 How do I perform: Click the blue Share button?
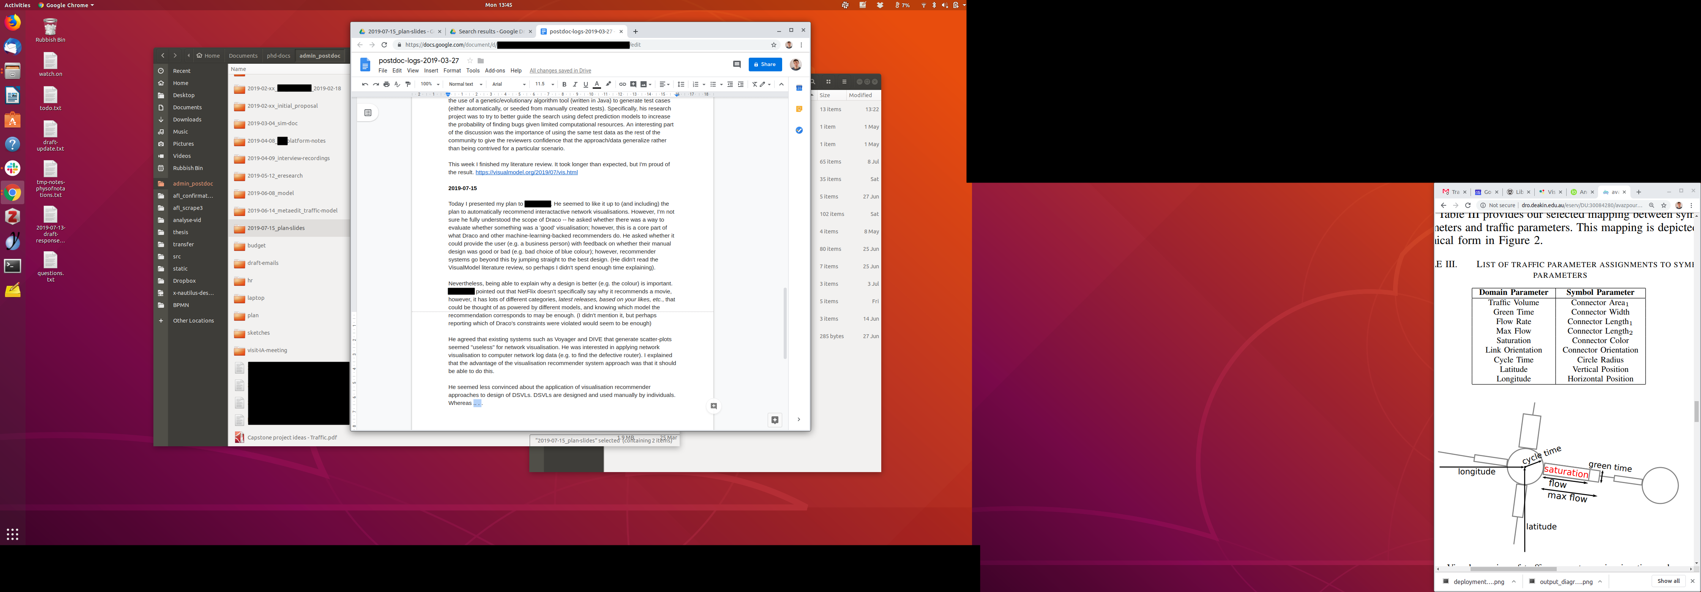click(x=765, y=64)
